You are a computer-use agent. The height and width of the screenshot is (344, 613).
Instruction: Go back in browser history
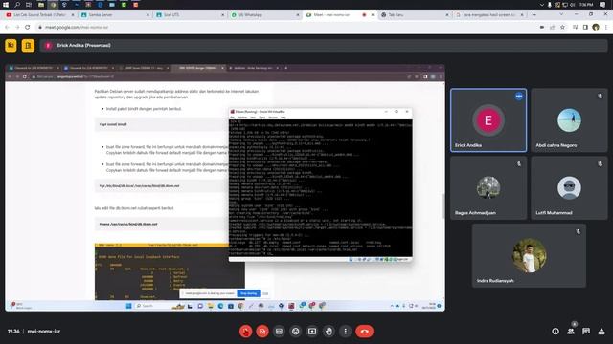[x=7, y=28]
